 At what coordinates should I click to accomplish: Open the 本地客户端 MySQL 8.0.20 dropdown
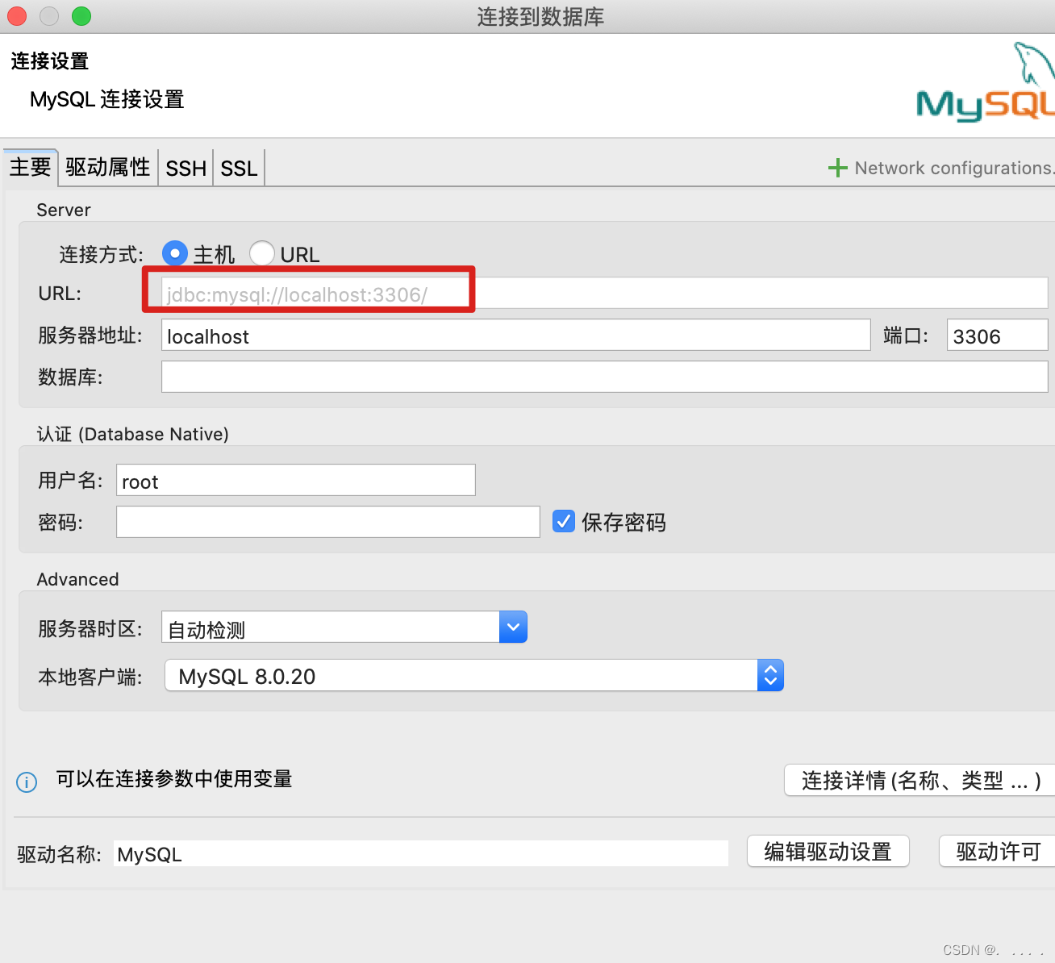click(x=474, y=676)
